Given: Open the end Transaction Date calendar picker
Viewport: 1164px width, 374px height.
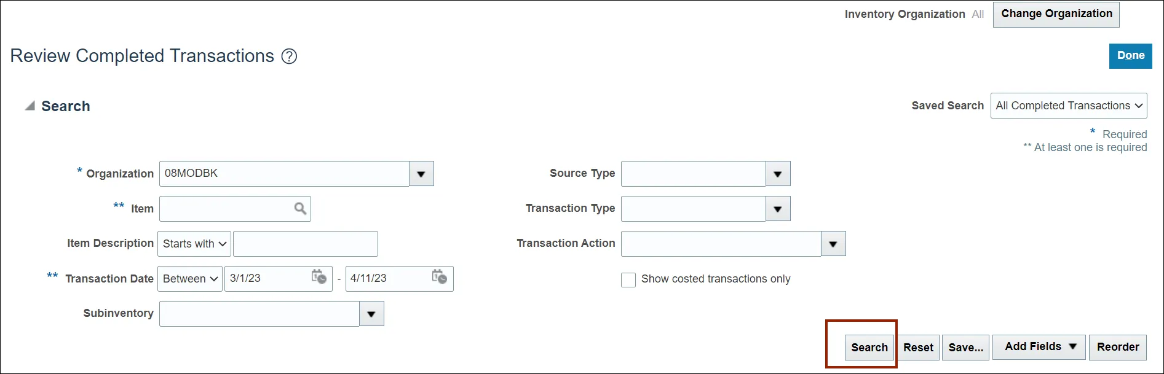Looking at the screenshot, I should 439,277.
